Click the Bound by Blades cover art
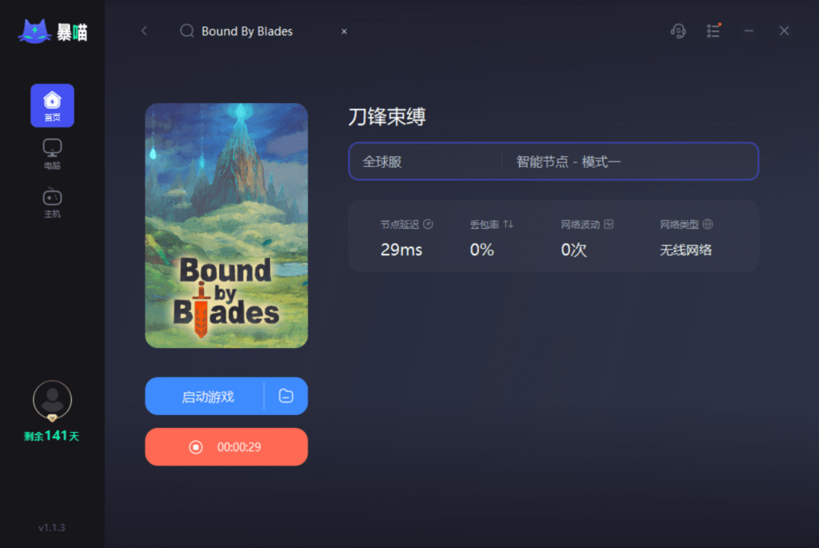The image size is (819, 548). tap(226, 226)
